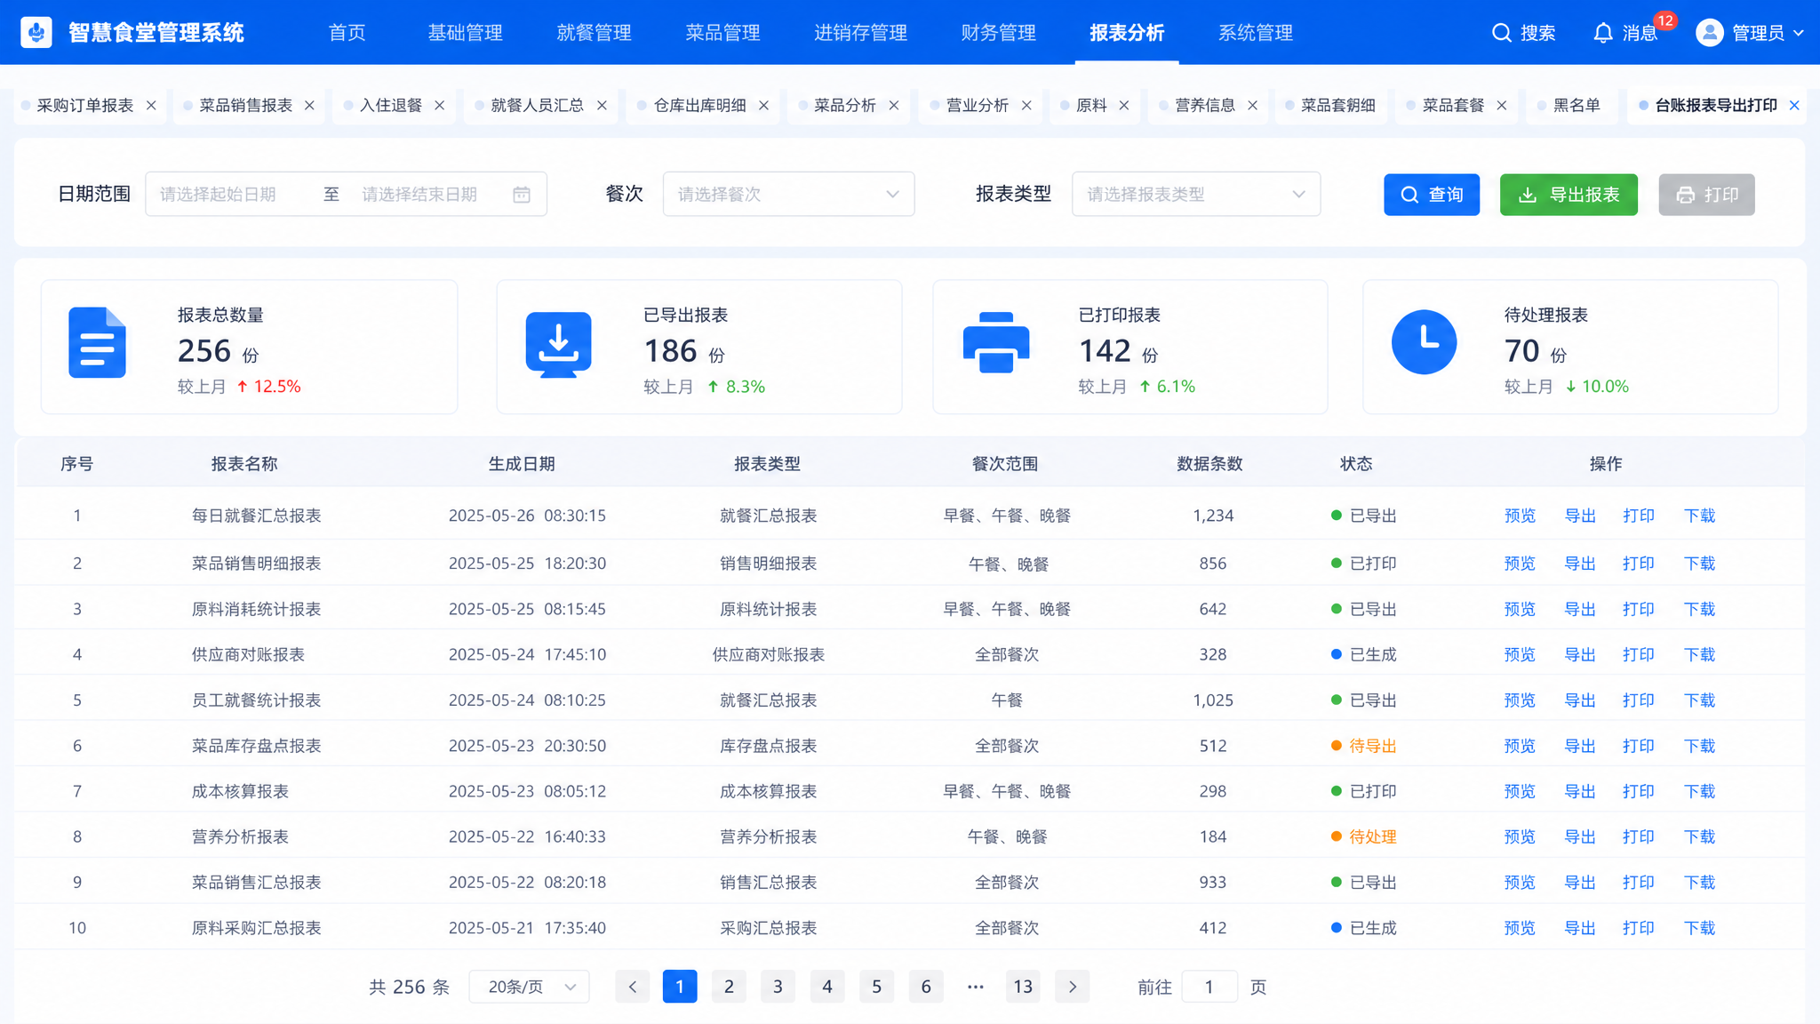The height and width of the screenshot is (1024, 1820).
Task: Go to next page arrow in pagination
Action: [x=1073, y=987]
